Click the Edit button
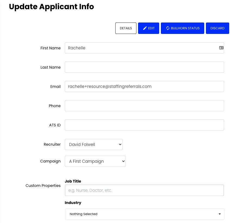 coord(148,28)
